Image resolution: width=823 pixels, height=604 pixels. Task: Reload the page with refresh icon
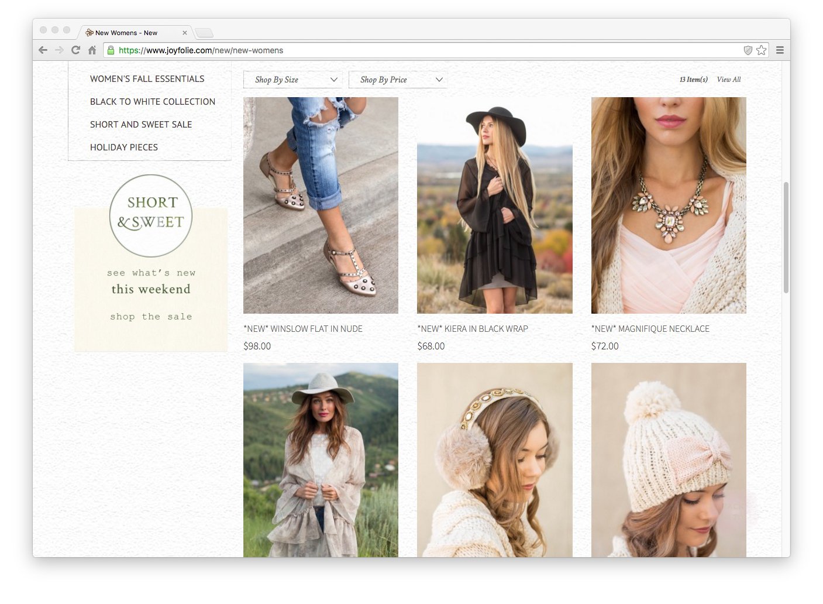point(75,50)
